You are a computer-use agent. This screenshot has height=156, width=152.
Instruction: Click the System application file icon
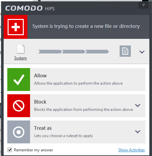pos(20,49)
